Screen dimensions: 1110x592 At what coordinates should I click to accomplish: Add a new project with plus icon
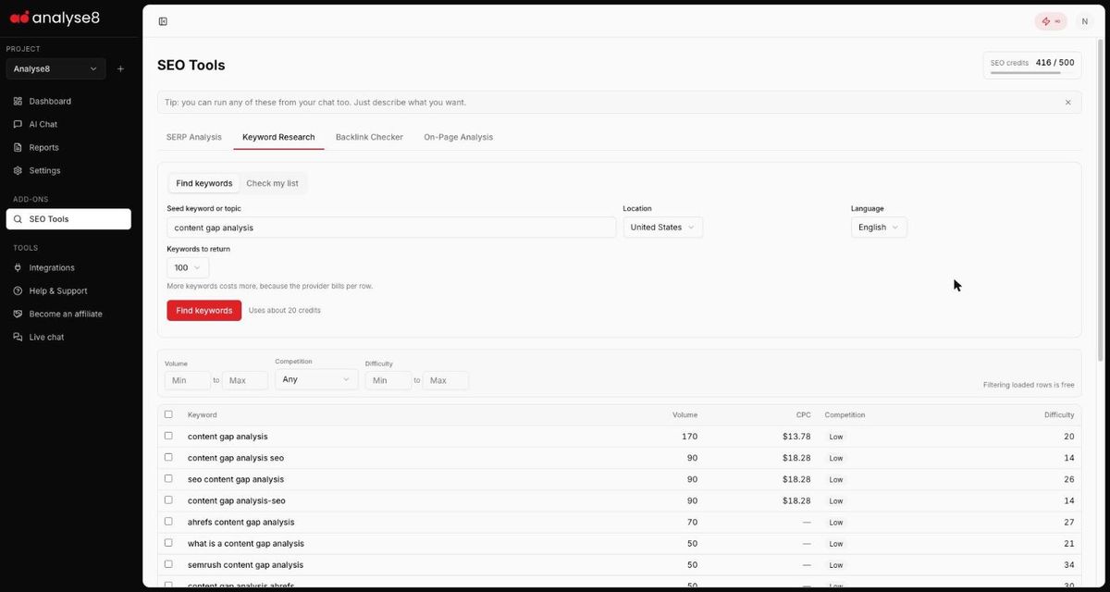[x=120, y=69]
